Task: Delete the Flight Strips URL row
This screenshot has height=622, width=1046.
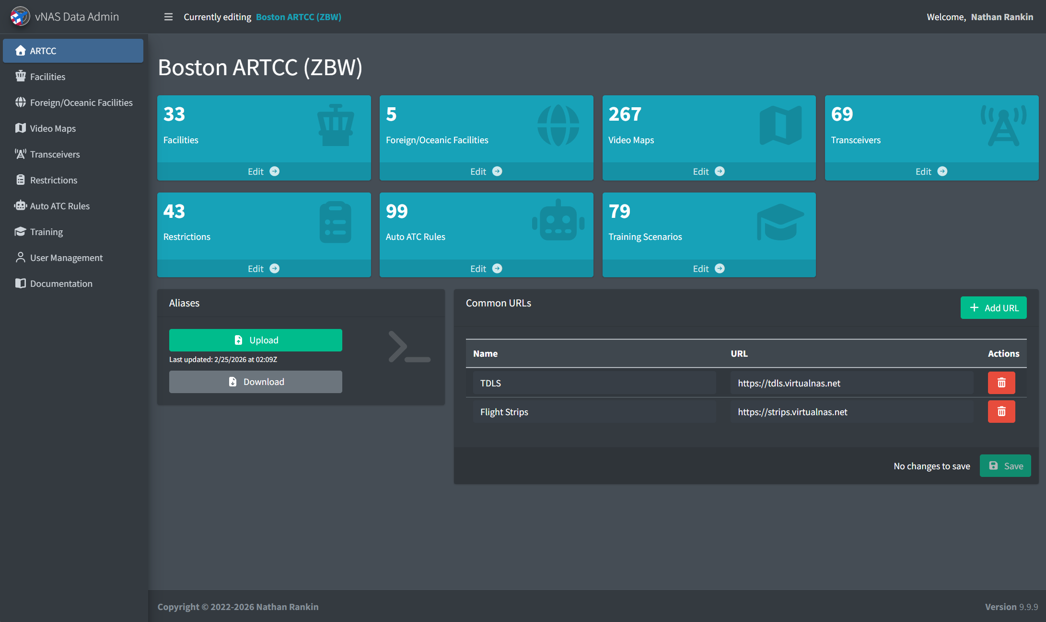Action: (1001, 412)
